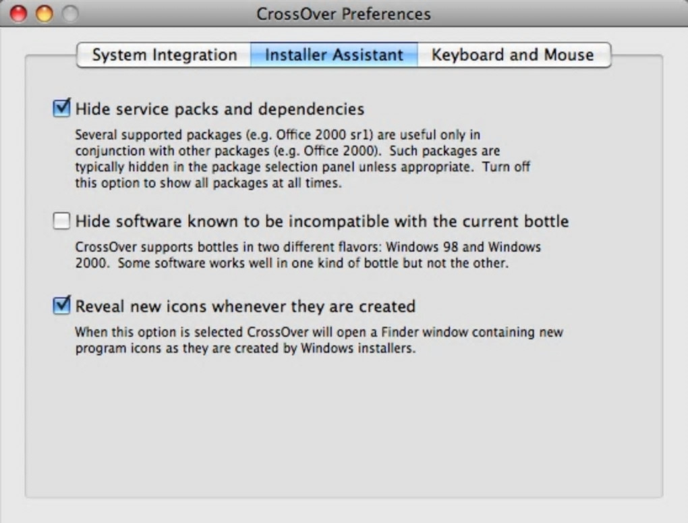
Task: Click the grayed-out zoom window button
Action: (69, 13)
